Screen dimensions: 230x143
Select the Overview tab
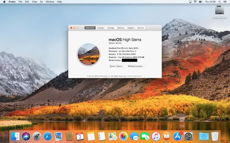(90, 28)
